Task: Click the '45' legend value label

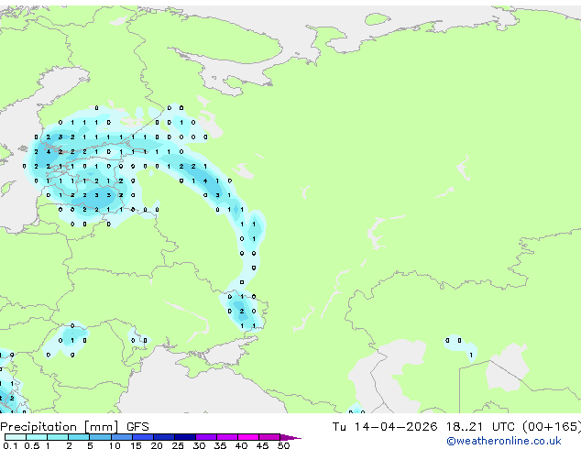Action: click(x=262, y=445)
